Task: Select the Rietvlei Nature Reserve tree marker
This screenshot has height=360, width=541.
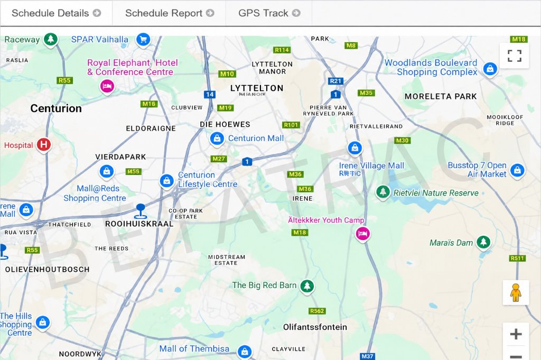Action: 383,191
